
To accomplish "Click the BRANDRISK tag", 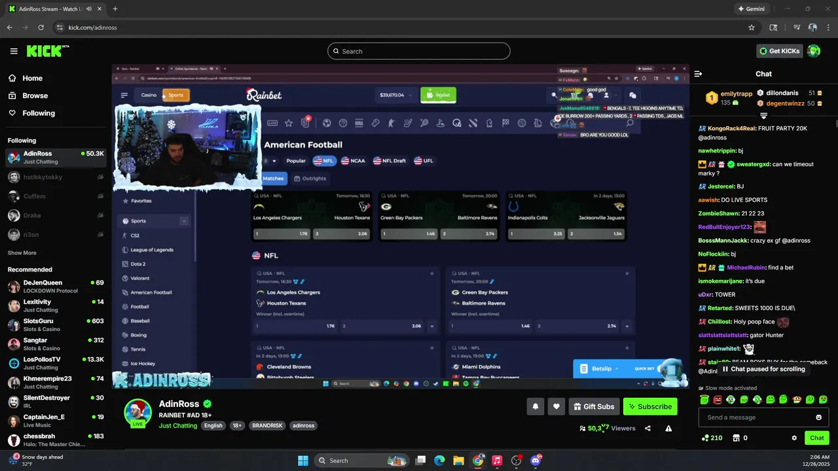I will tap(267, 425).
